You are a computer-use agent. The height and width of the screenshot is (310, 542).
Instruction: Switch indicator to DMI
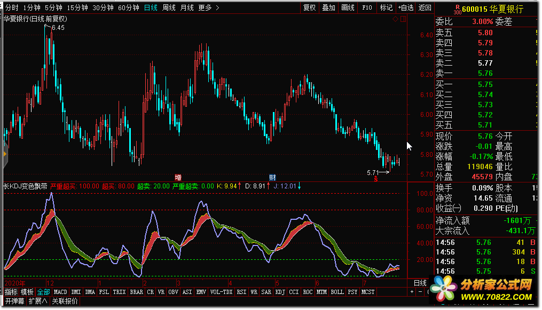click(76, 292)
